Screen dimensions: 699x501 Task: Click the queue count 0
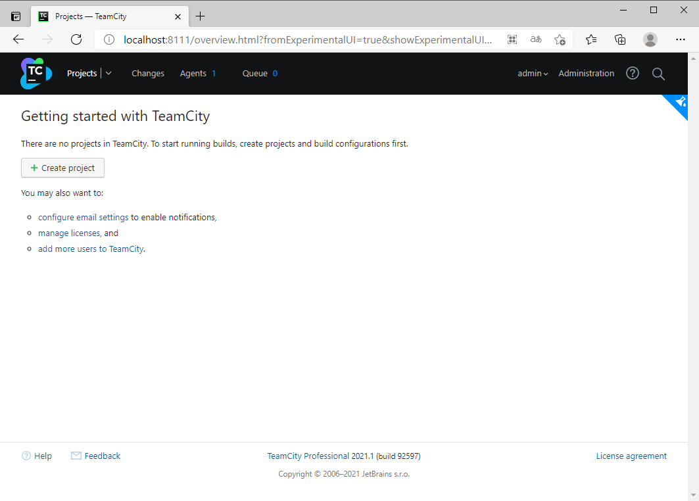tap(275, 74)
